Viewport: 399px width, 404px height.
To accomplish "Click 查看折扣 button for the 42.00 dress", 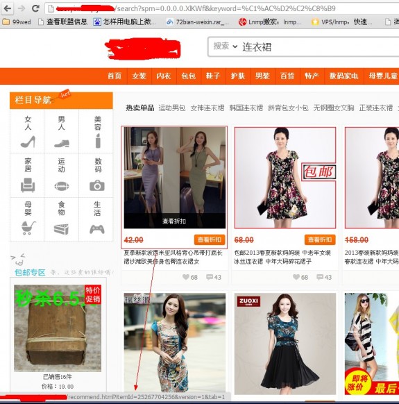I will coord(210,239).
